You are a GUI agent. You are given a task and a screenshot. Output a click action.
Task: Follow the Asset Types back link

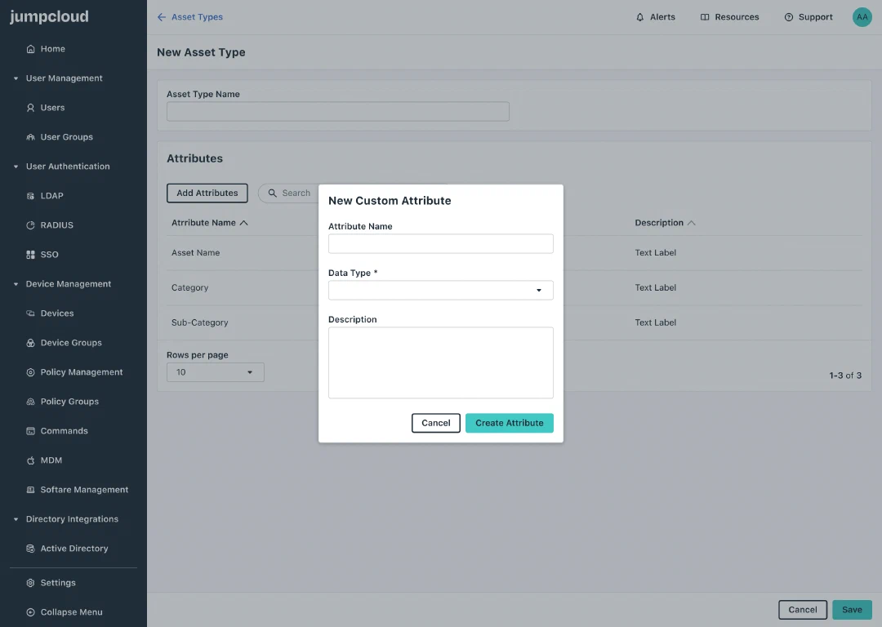[x=197, y=17]
